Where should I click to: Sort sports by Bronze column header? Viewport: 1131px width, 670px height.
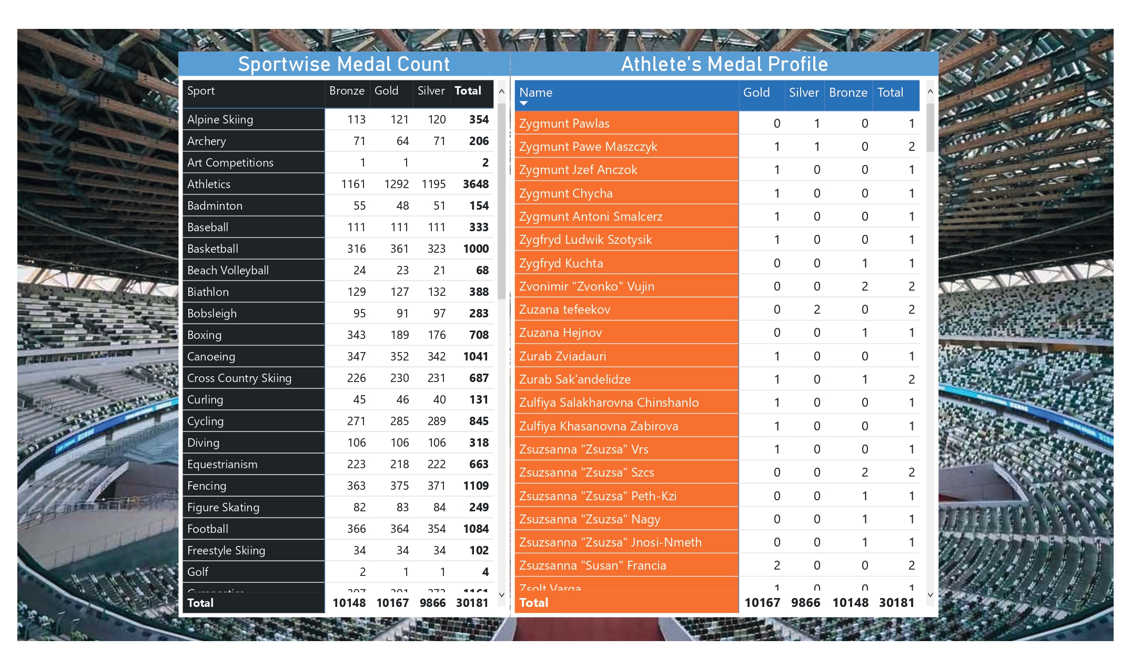[x=346, y=91]
